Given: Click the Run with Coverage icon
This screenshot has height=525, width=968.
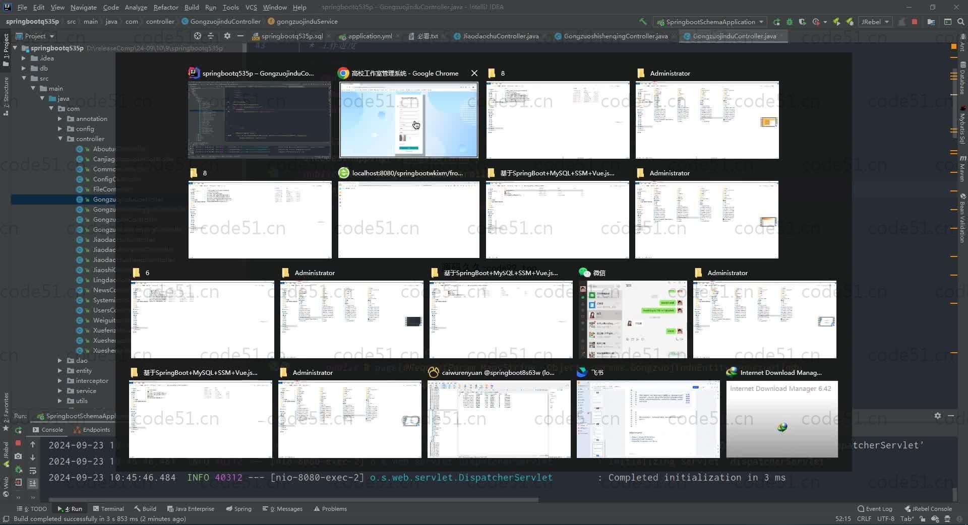Looking at the screenshot, I should (803, 22).
